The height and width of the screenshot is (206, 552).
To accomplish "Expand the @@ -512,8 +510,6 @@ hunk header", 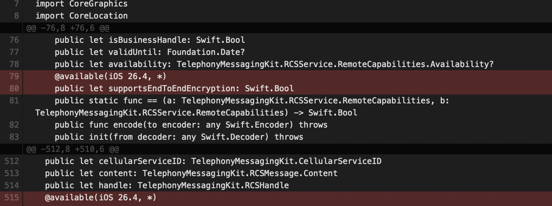I will [x=73, y=149].
